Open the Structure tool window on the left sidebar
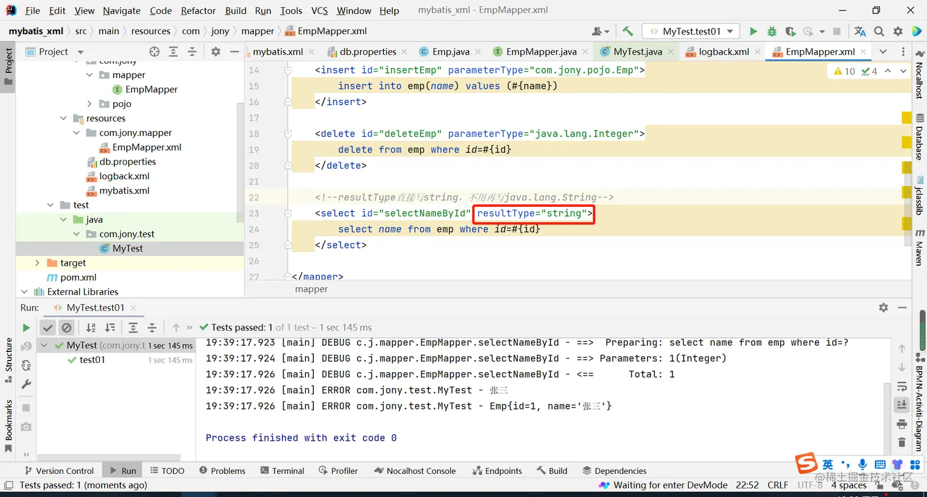The height and width of the screenshot is (497, 927). point(9,360)
